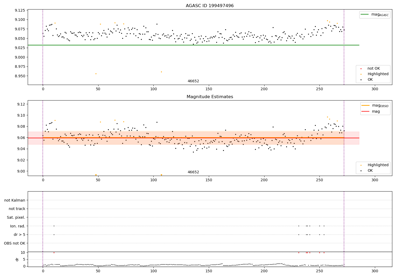Click the 'dr > 5' axis label
This screenshot has height=277, width=396.
coord(20,235)
